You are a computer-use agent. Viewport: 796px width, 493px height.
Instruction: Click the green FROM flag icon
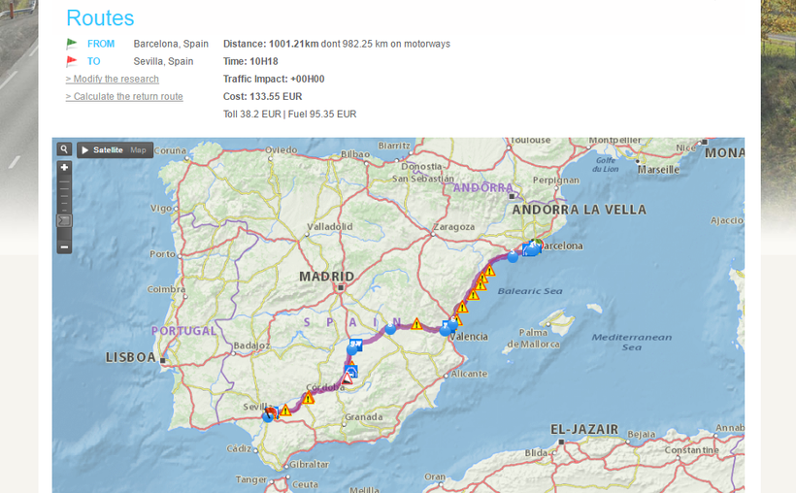pos(72,44)
